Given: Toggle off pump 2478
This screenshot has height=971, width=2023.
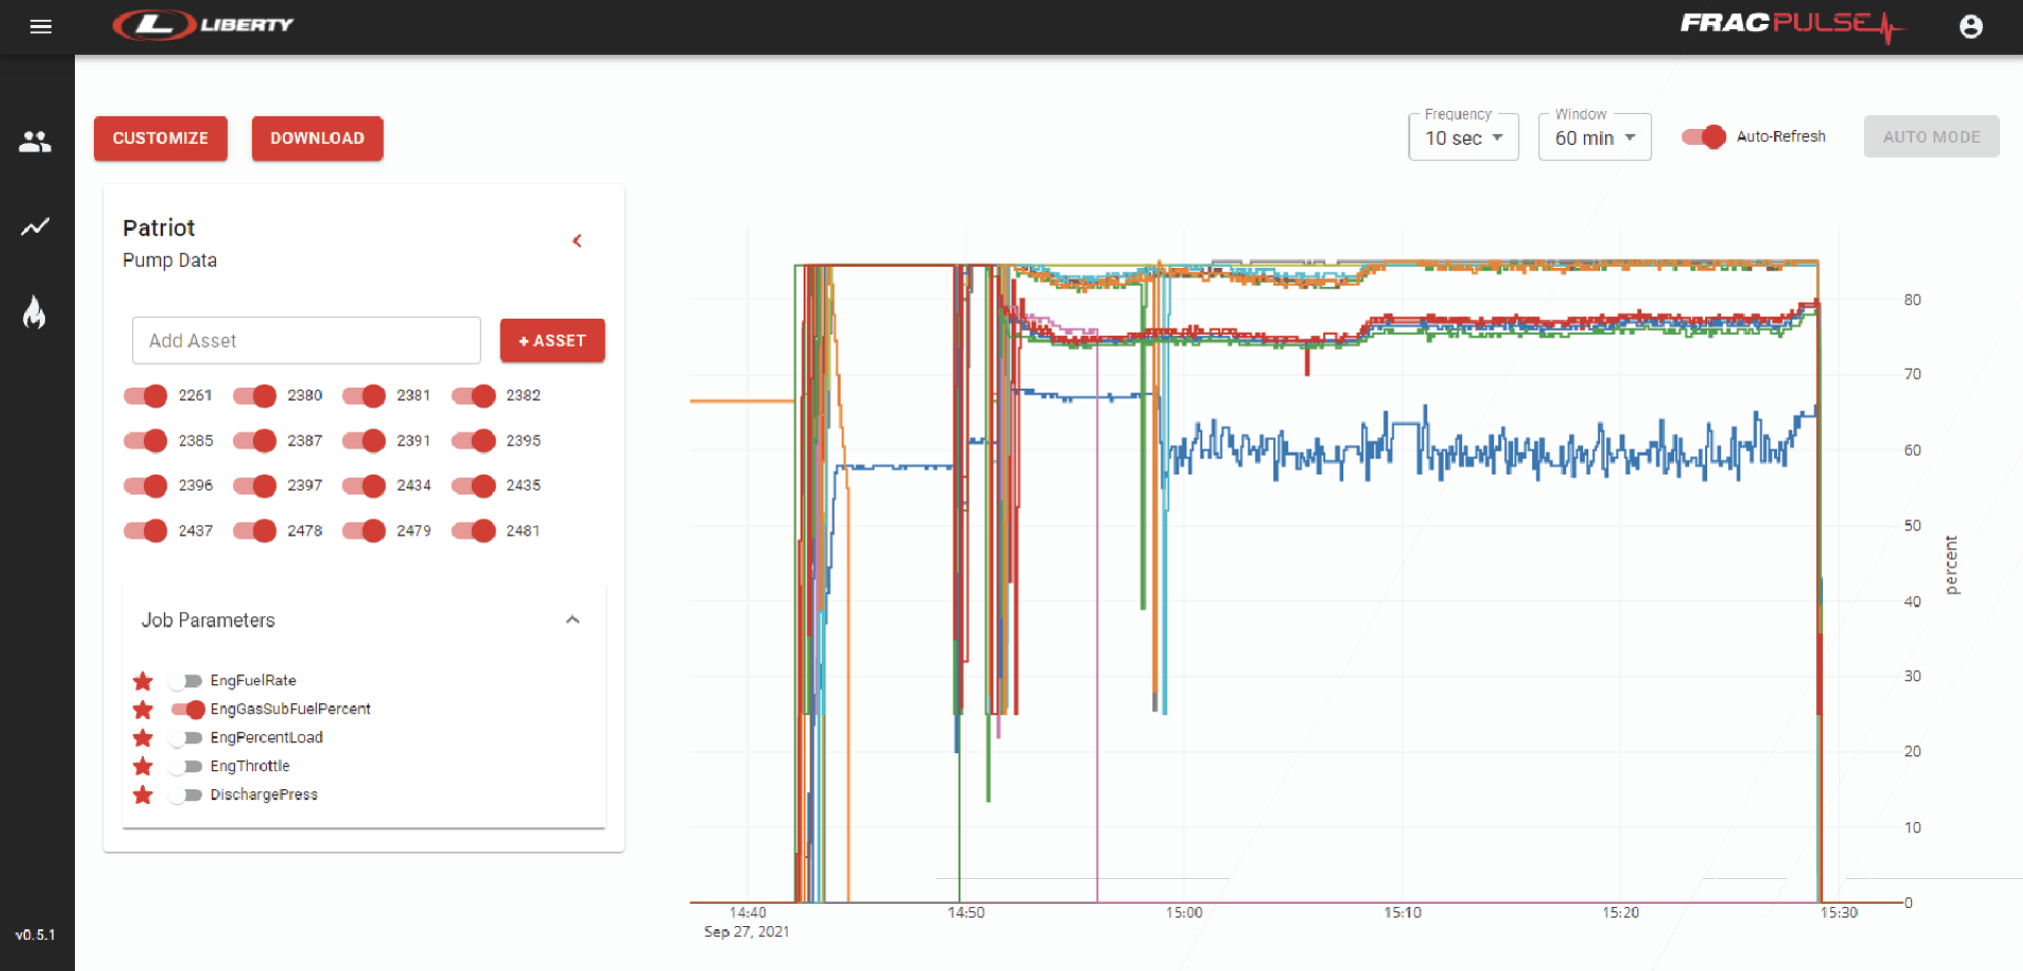Looking at the screenshot, I should 255,530.
